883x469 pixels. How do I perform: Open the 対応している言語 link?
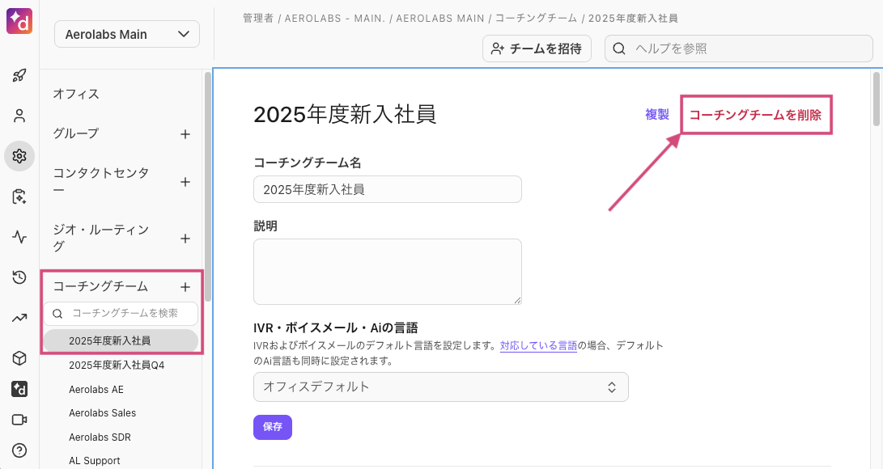pyautogui.click(x=538, y=345)
